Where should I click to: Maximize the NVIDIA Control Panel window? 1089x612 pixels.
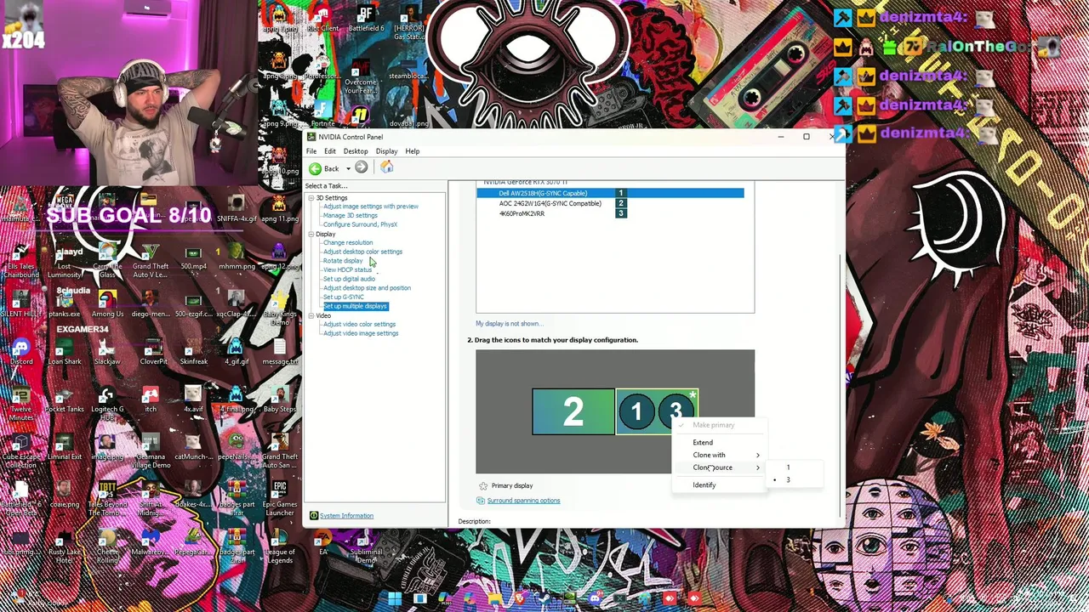(806, 137)
